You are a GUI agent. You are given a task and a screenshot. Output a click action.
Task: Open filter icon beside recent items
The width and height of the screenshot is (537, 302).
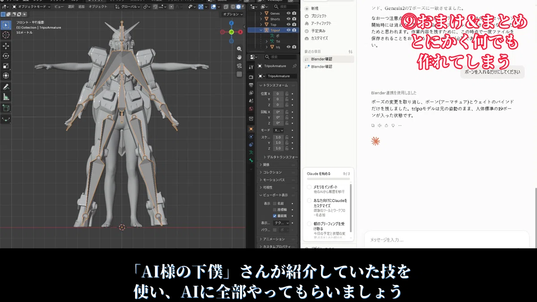(x=350, y=51)
